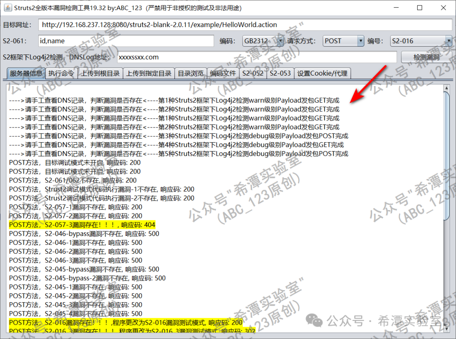The image size is (456, 339).
Task: Click the 第3种 debug级别Payload发包POST完成 line
Action: pos(179,136)
